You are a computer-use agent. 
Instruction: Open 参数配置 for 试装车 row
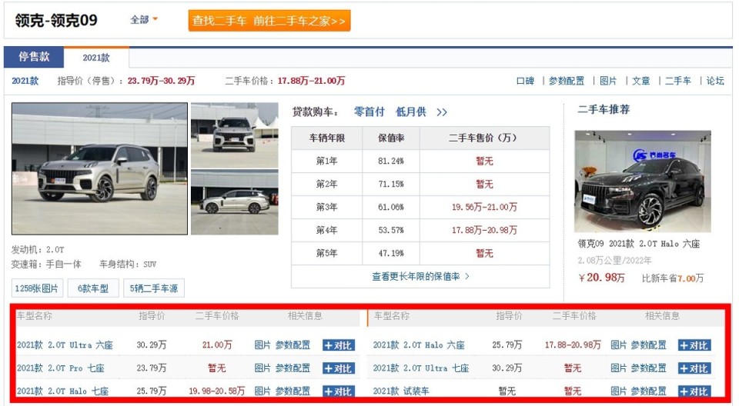[649, 391]
